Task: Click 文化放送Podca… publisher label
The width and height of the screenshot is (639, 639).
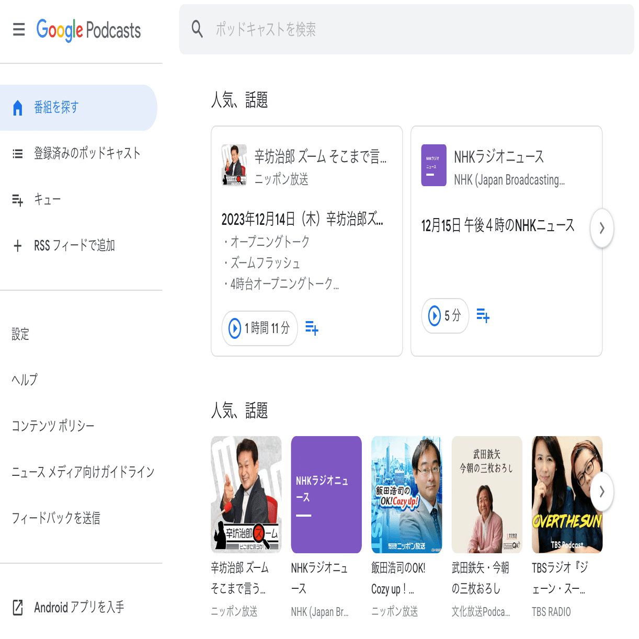Action: [x=481, y=612]
